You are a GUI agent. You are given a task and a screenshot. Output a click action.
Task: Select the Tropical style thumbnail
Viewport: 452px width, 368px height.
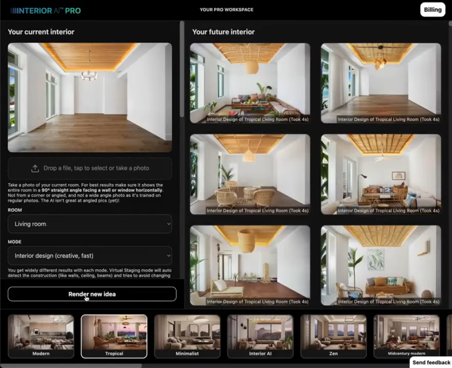pos(114,336)
